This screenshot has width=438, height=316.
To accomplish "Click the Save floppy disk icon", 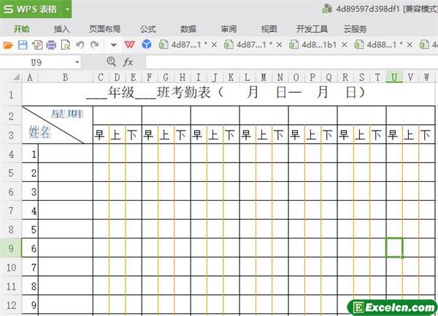I will tap(23, 45).
